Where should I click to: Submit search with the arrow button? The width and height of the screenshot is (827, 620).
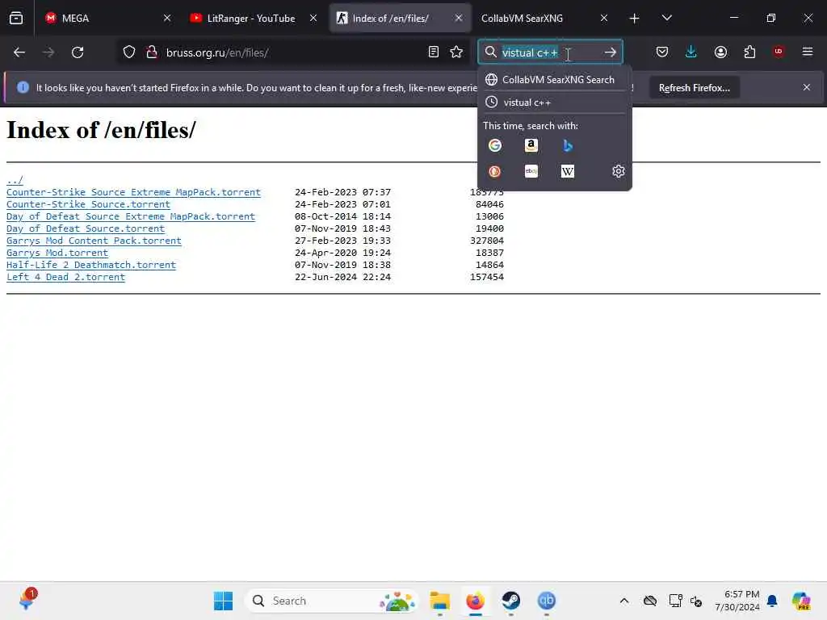pyautogui.click(x=611, y=52)
